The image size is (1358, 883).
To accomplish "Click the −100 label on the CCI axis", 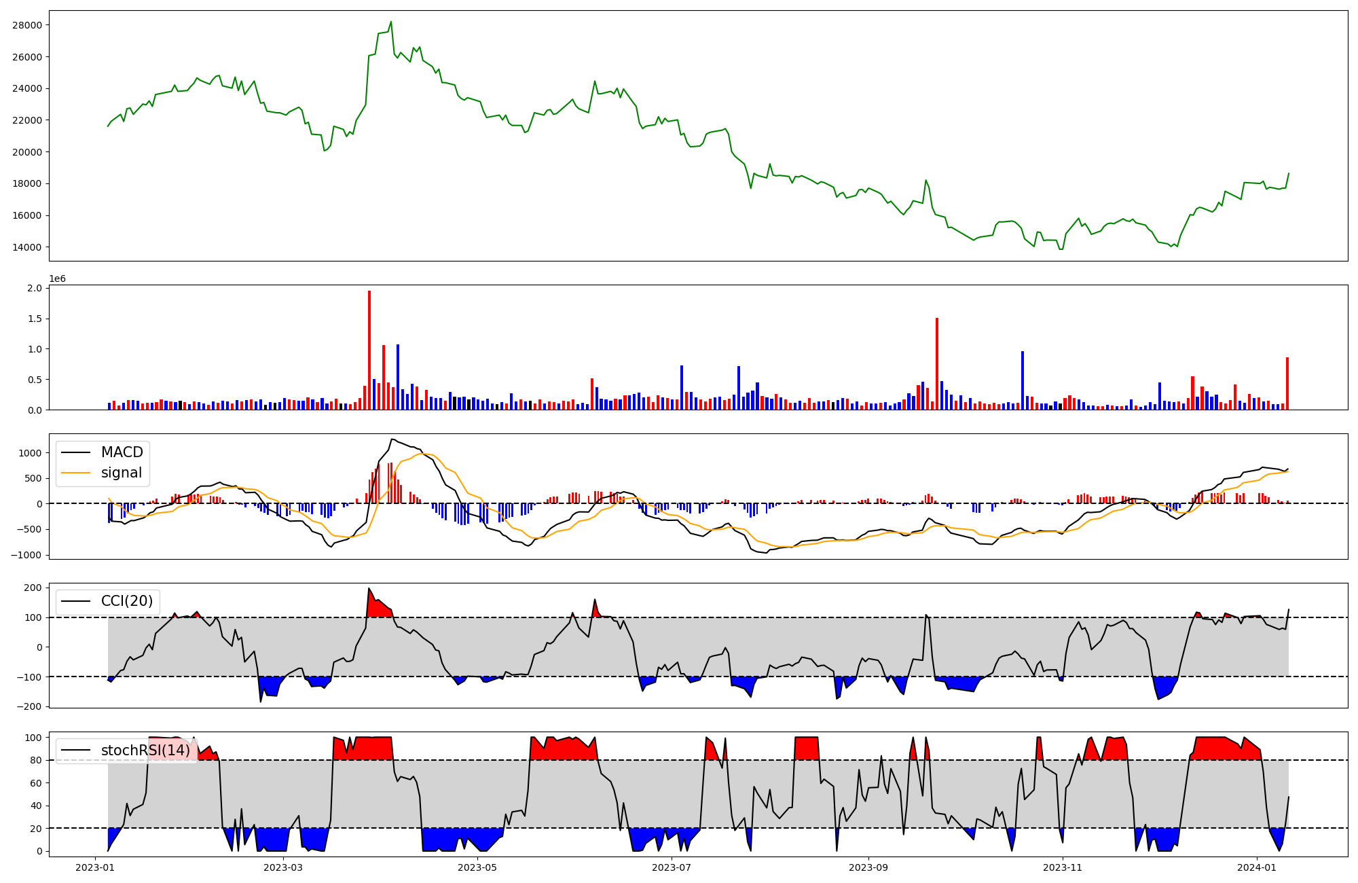I will [29, 677].
